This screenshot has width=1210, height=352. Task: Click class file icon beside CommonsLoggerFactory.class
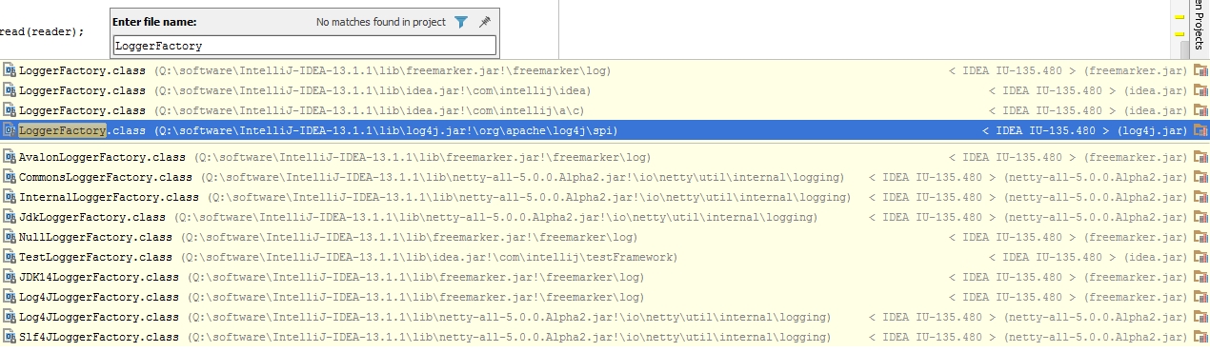tap(10, 177)
